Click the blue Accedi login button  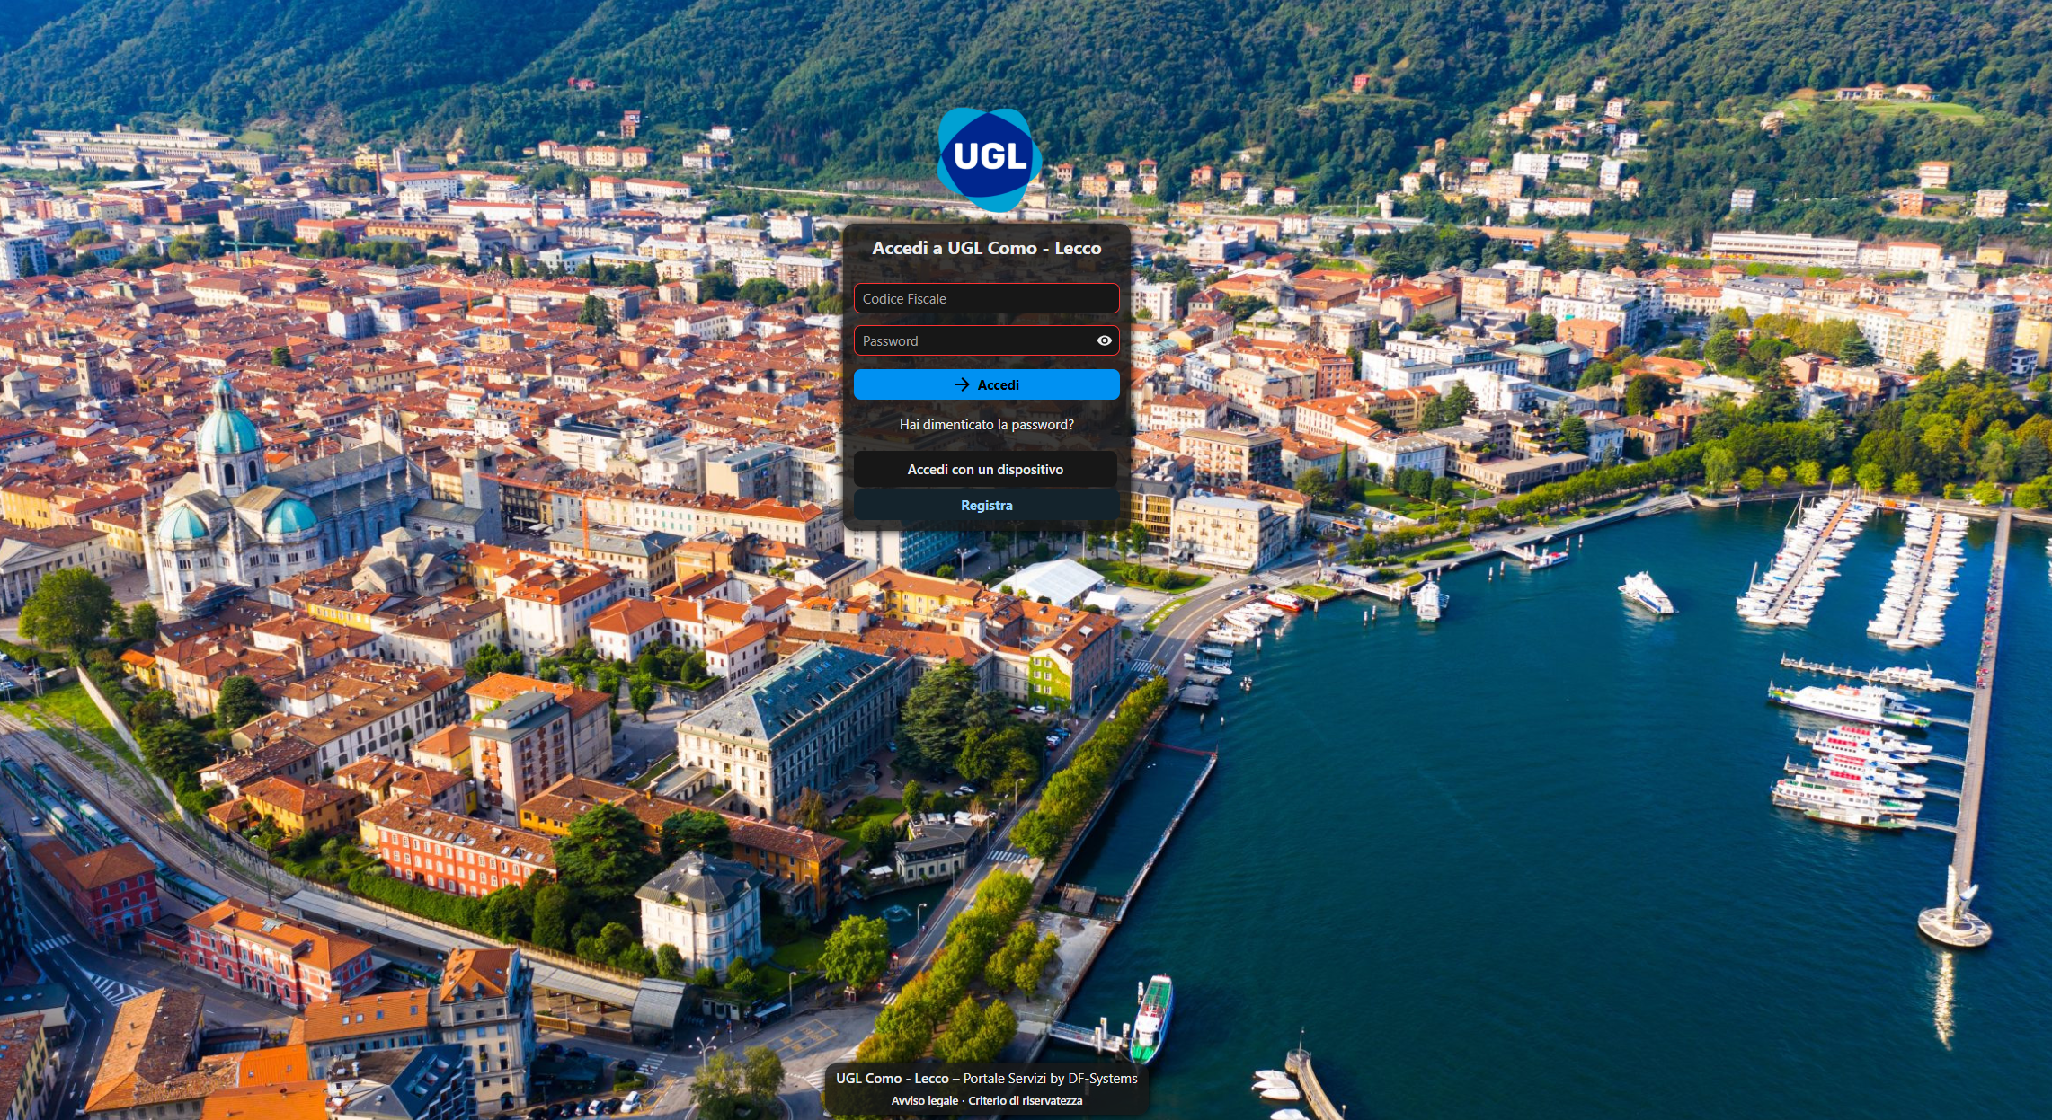point(986,384)
